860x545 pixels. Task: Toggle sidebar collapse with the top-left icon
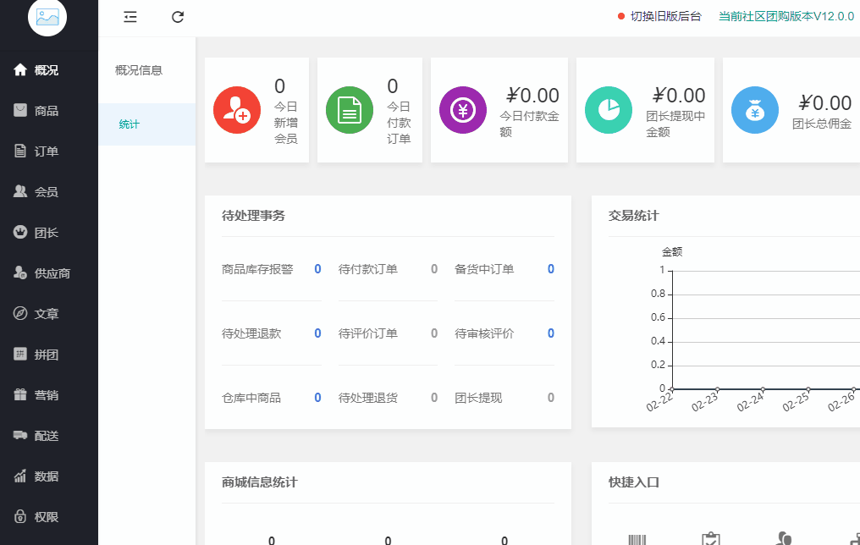tap(130, 17)
